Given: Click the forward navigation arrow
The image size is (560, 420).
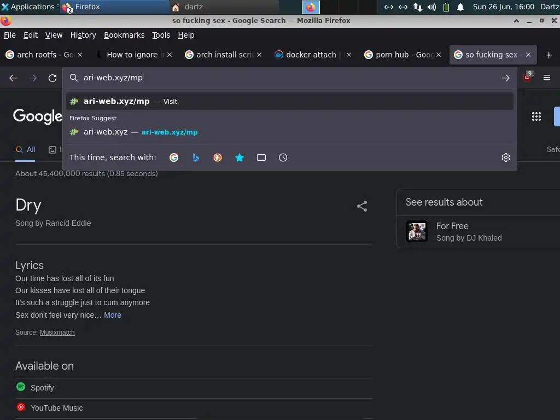Looking at the screenshot, I should (33, 78).
